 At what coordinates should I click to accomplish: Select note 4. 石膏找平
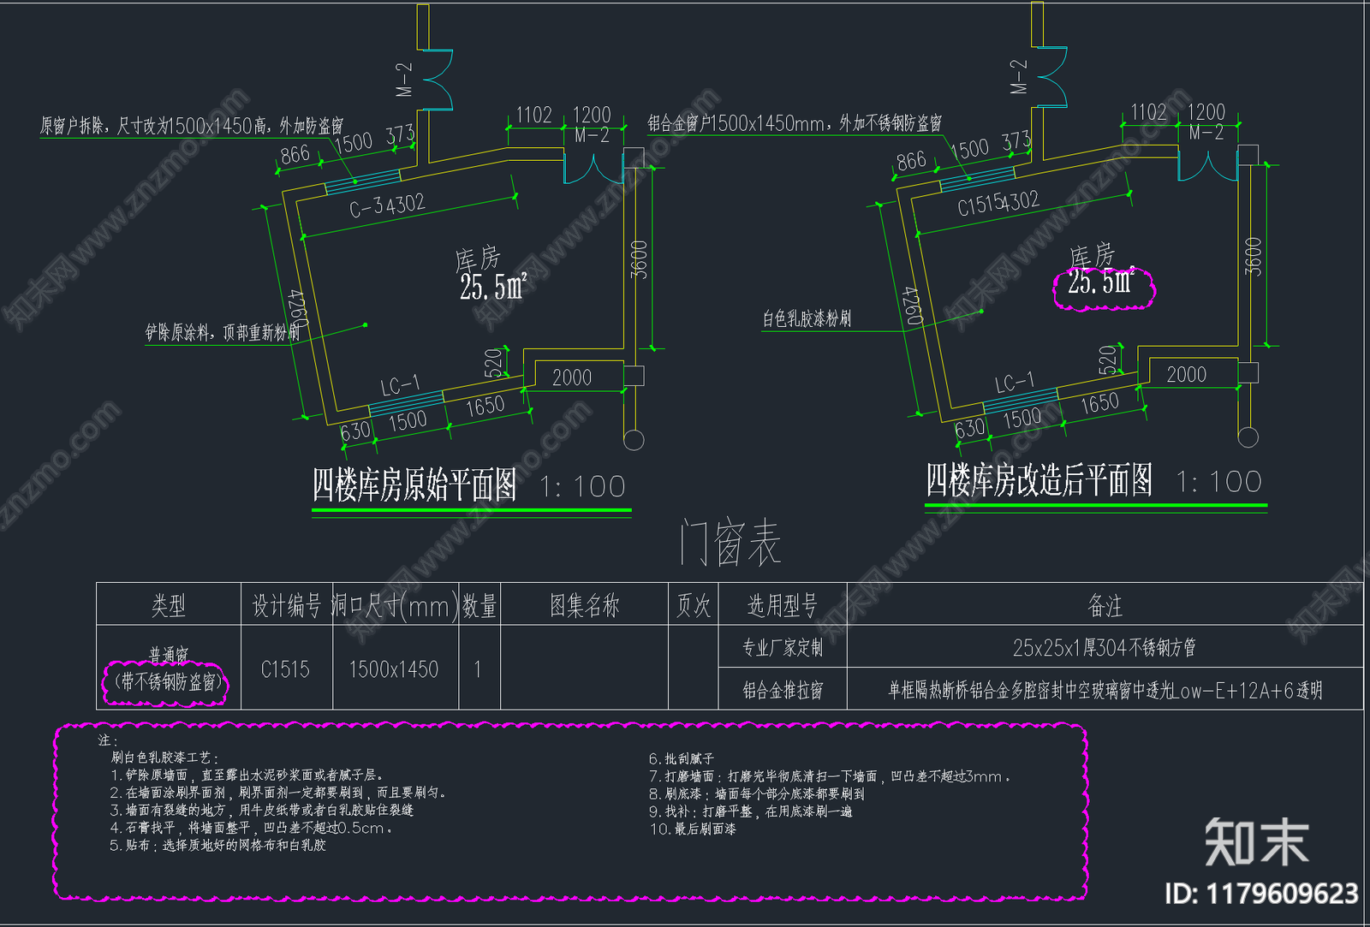click(252, 828)
